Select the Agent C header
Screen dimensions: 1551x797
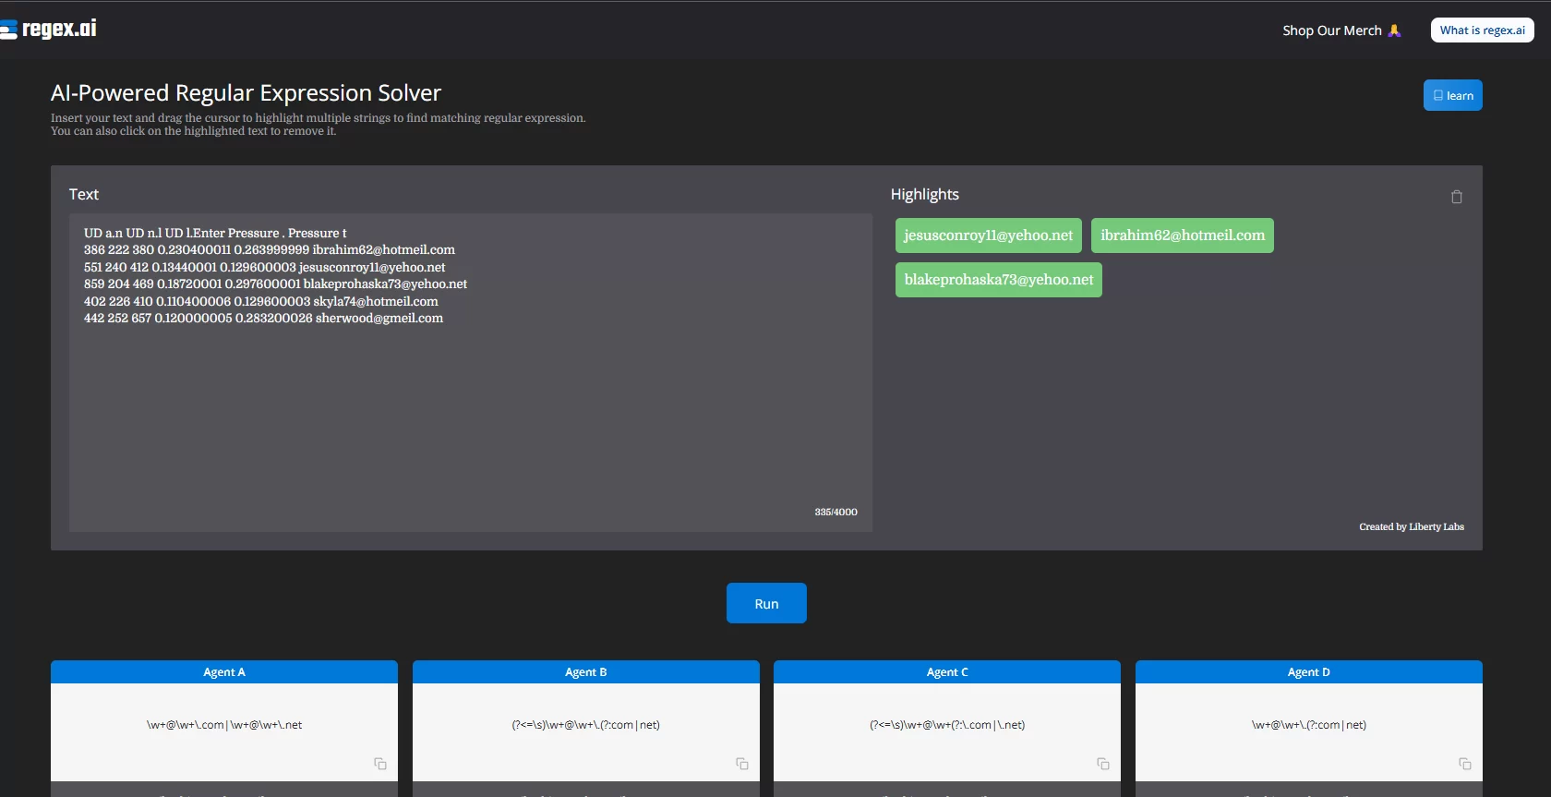(947, 672)
